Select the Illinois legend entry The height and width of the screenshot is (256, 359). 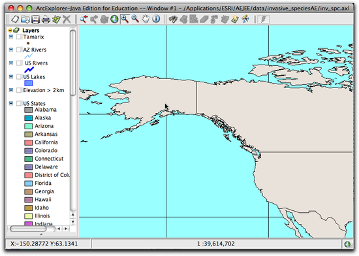tap(42, 216)
